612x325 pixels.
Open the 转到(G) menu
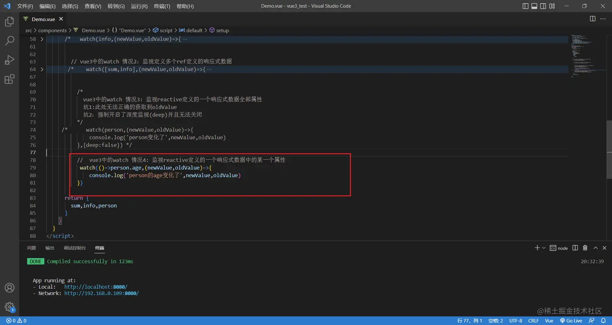point(117,6)
